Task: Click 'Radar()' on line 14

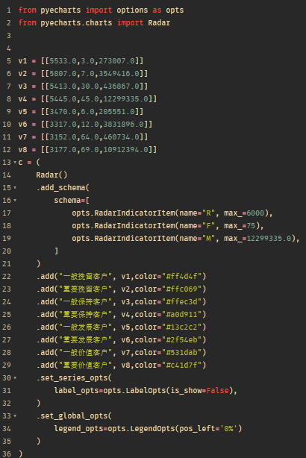Action: (x=51, y=175)
